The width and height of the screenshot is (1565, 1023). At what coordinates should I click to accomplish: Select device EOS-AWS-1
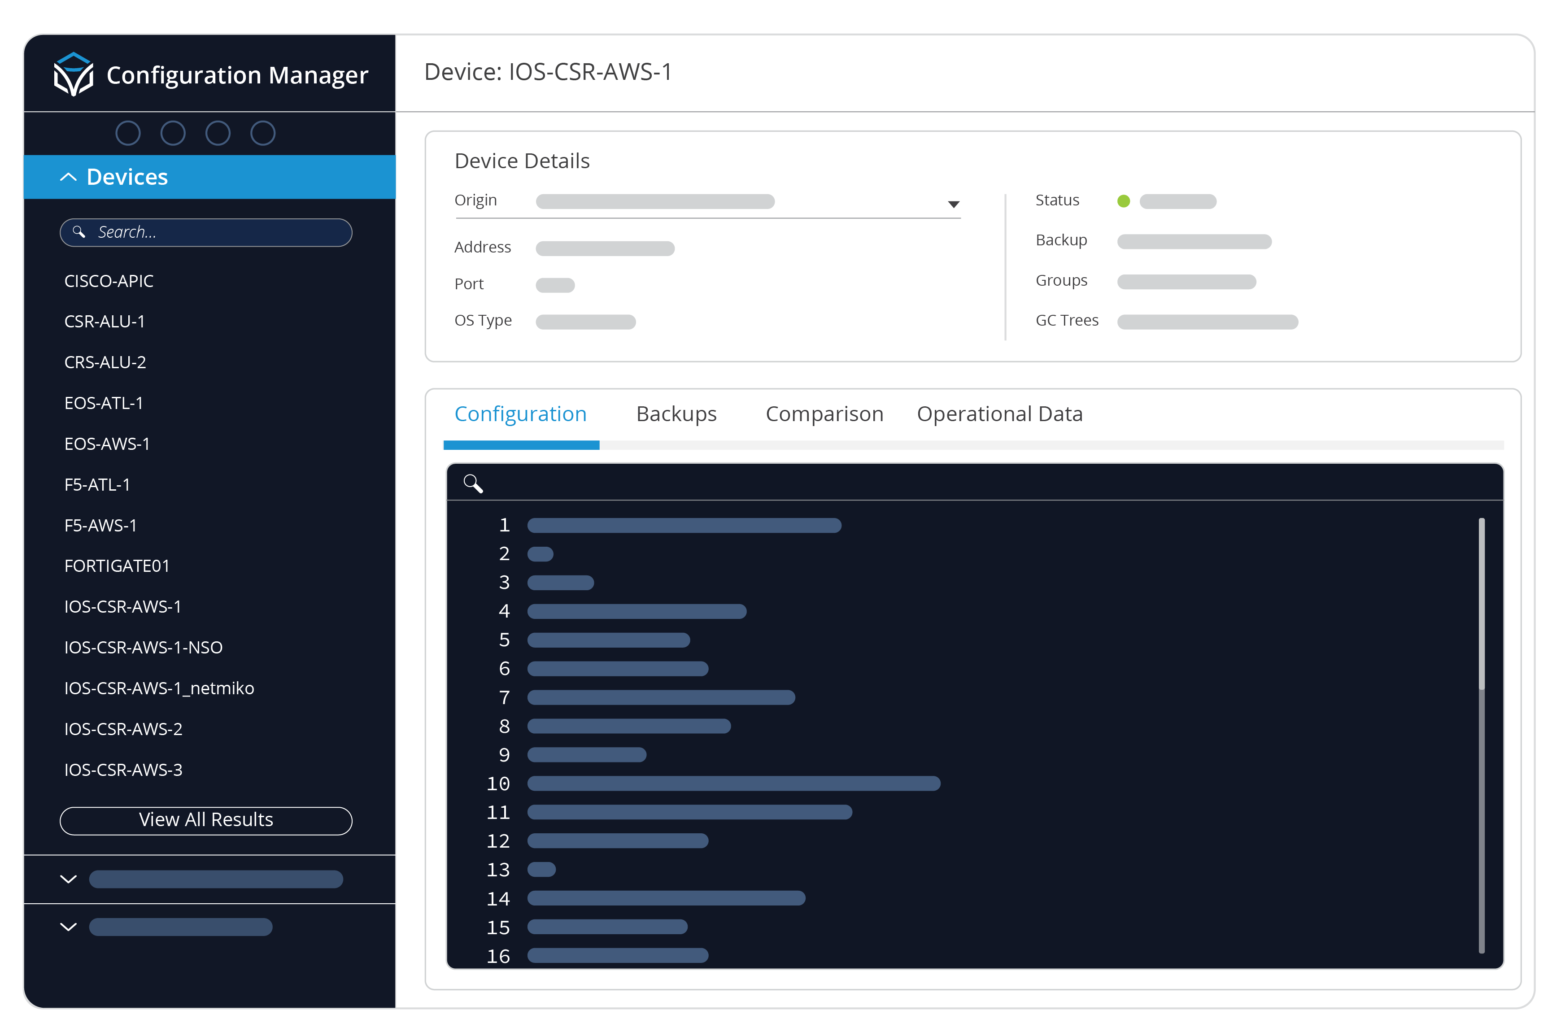tap(106, 444)
